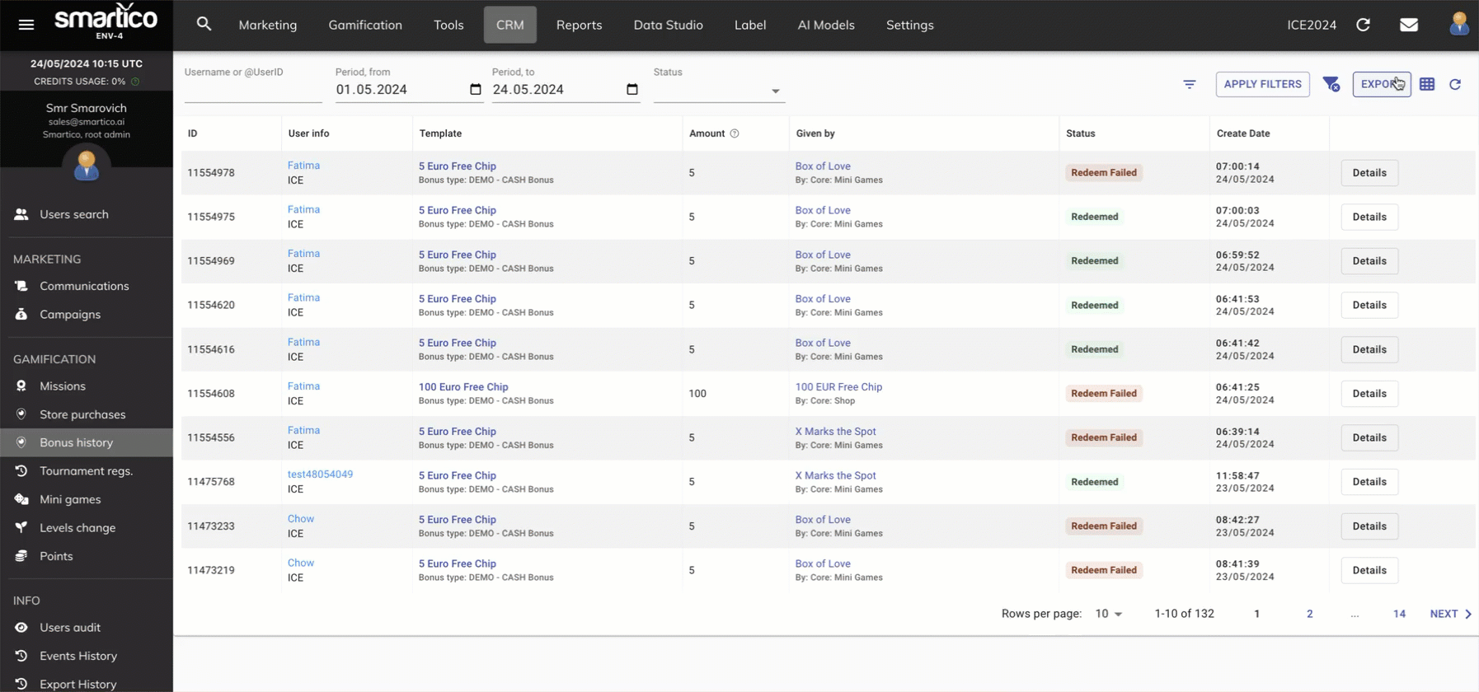Viewport: 1479px width, 692px height.
Task: Click the Amount column help icon
Action: 735,133
